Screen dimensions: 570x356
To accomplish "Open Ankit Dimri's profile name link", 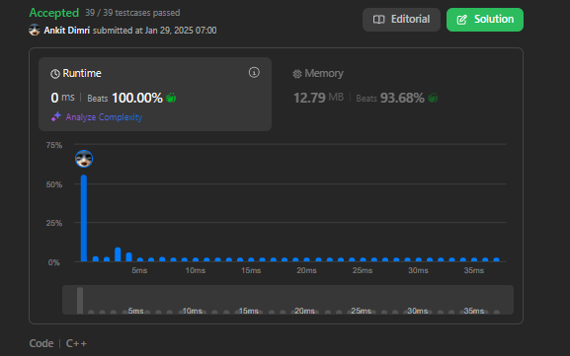I will tap(67, 31).
